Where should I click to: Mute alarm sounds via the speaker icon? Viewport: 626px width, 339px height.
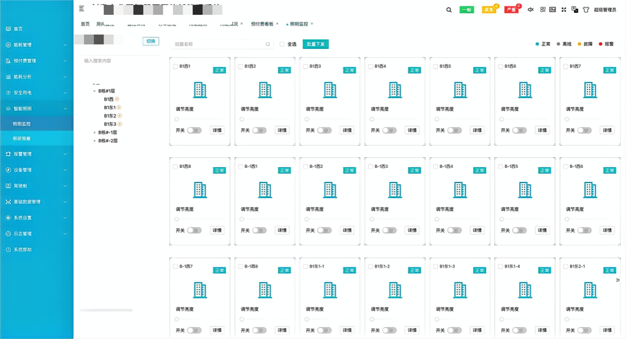click(532, 9)
